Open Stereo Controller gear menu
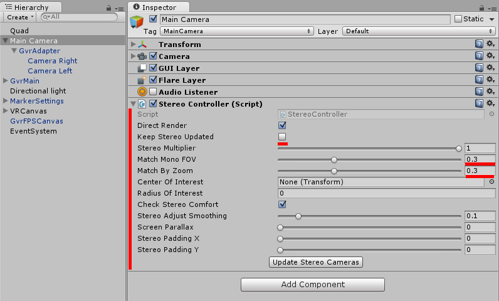 490,103
